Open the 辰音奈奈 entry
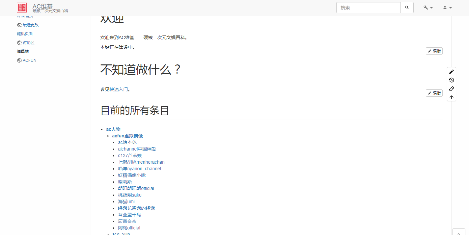Screen dimensions: 469x235 point(127,221)
